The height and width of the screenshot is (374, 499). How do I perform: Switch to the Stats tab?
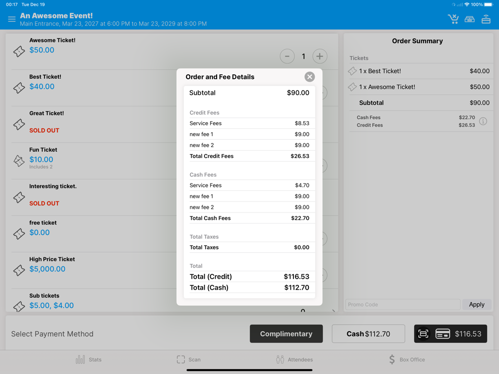pyautogui.click(x=88, y=360)
